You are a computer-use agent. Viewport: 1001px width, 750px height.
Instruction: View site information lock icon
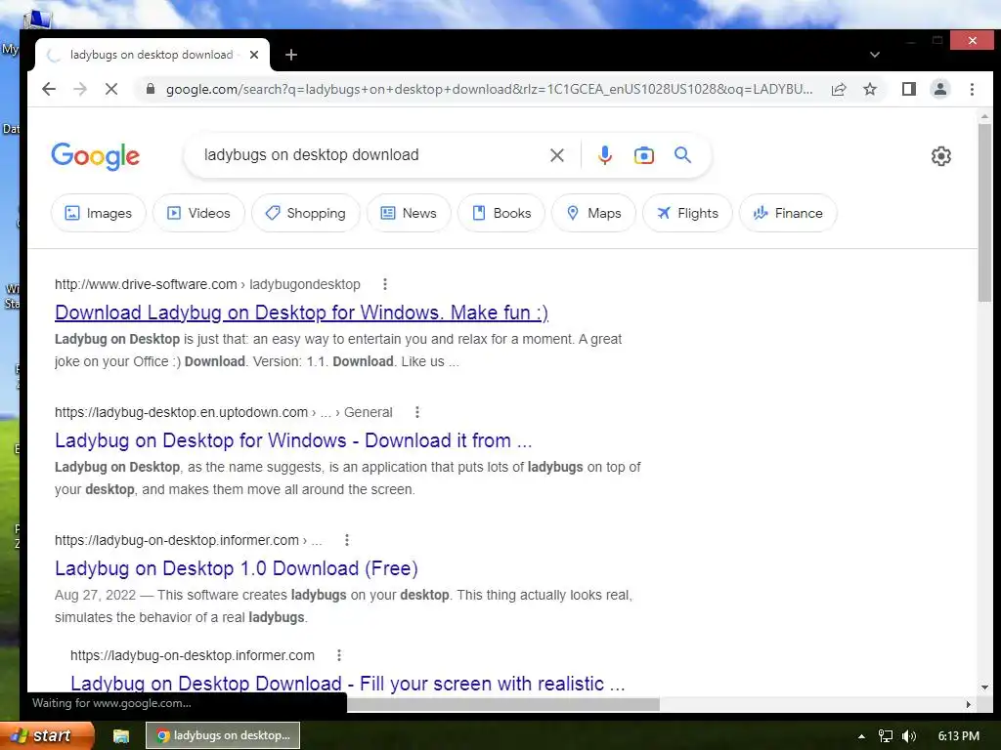[x=150, y=89]
